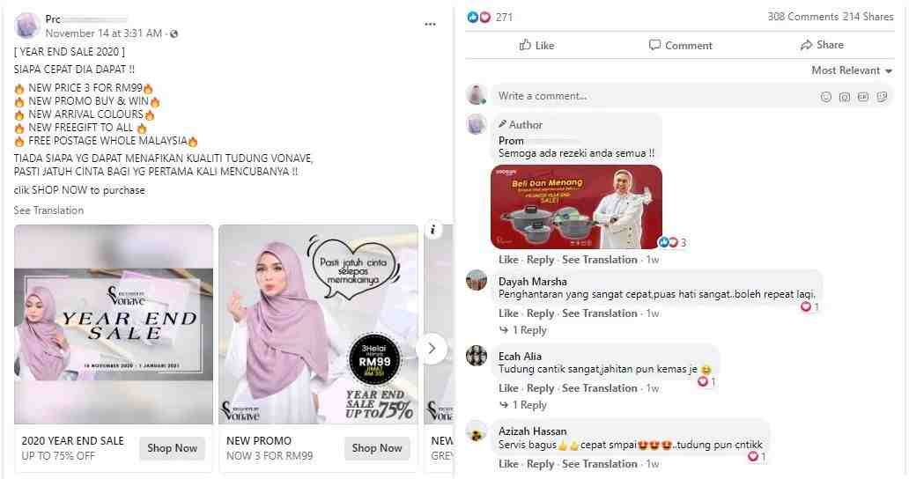
Task: Click the Comment action on the post
Action: (680, 45)
